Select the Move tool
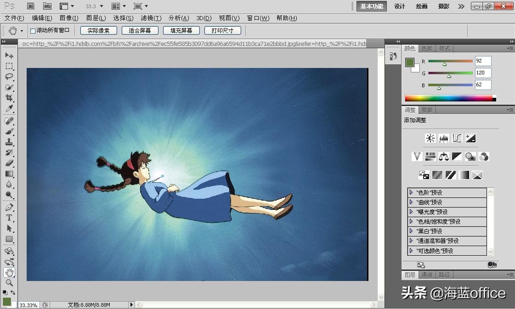 pyautogui.click(x=9, y=55)
